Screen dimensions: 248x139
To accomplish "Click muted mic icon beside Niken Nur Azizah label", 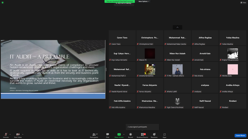I will [165, 60].
